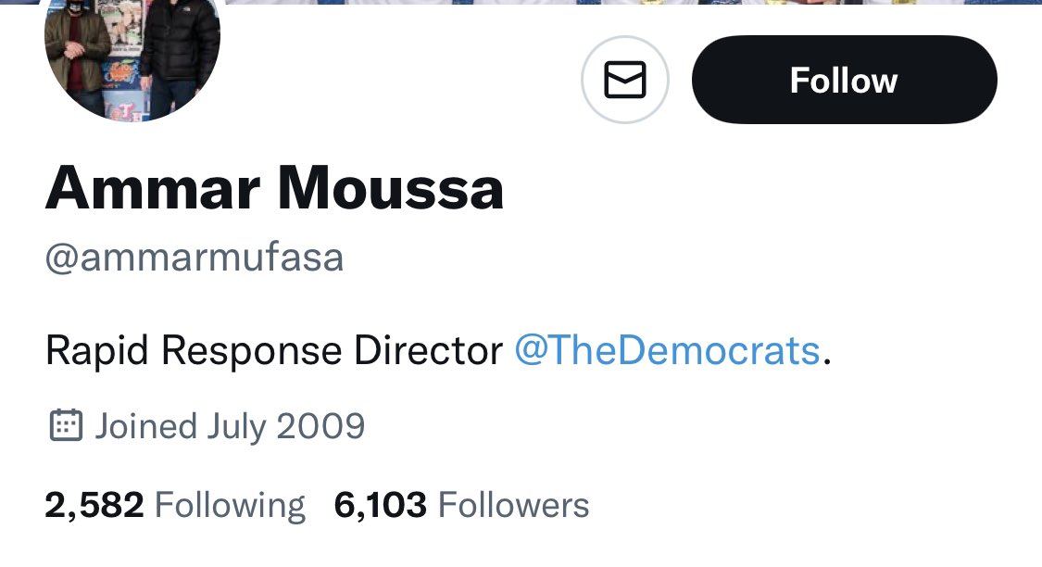Click the calendar icon beside the join date
Image resolution: width=1042 pixels, height=567 pixels.
[67, 425]
